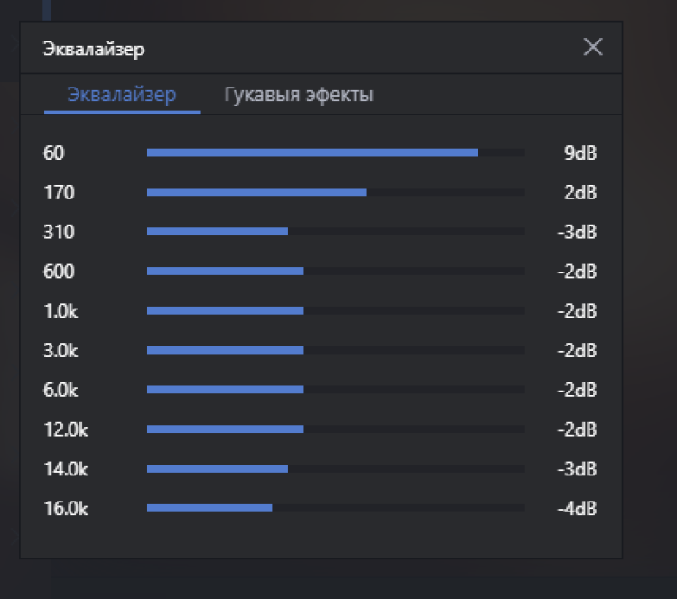Image resolution: width=677 pixels, height=599 pixels.
Task: Click the 9dB gain value
Action: 580,152
